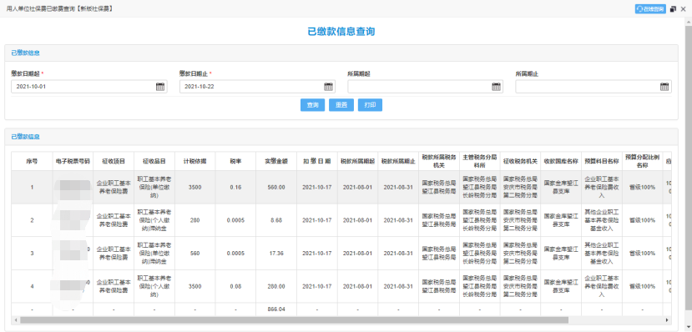Viewport: 692px width, 332px height.
Task: Click row 3 征收项目 cell 企业职工基本养老保险费
Action: point(114,254)
